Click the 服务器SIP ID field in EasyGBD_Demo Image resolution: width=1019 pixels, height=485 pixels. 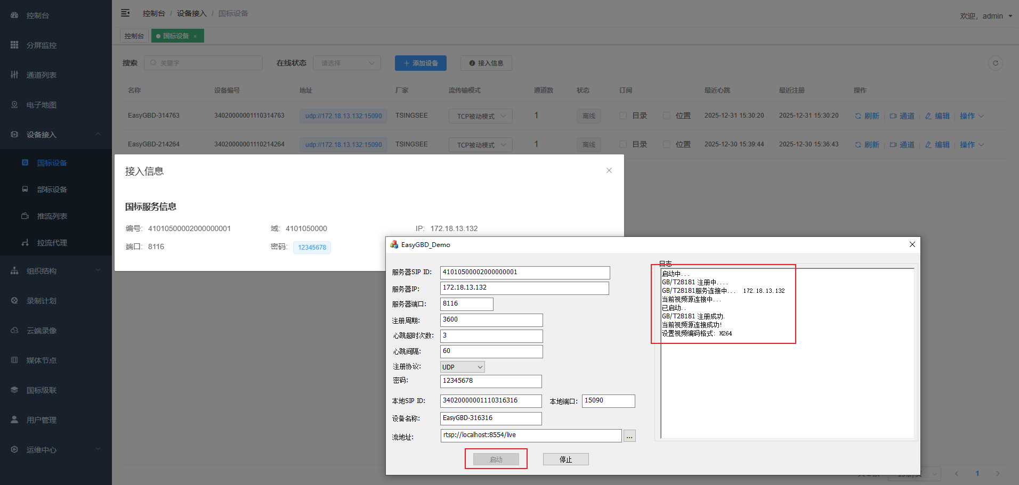click(x=525, y=273)
